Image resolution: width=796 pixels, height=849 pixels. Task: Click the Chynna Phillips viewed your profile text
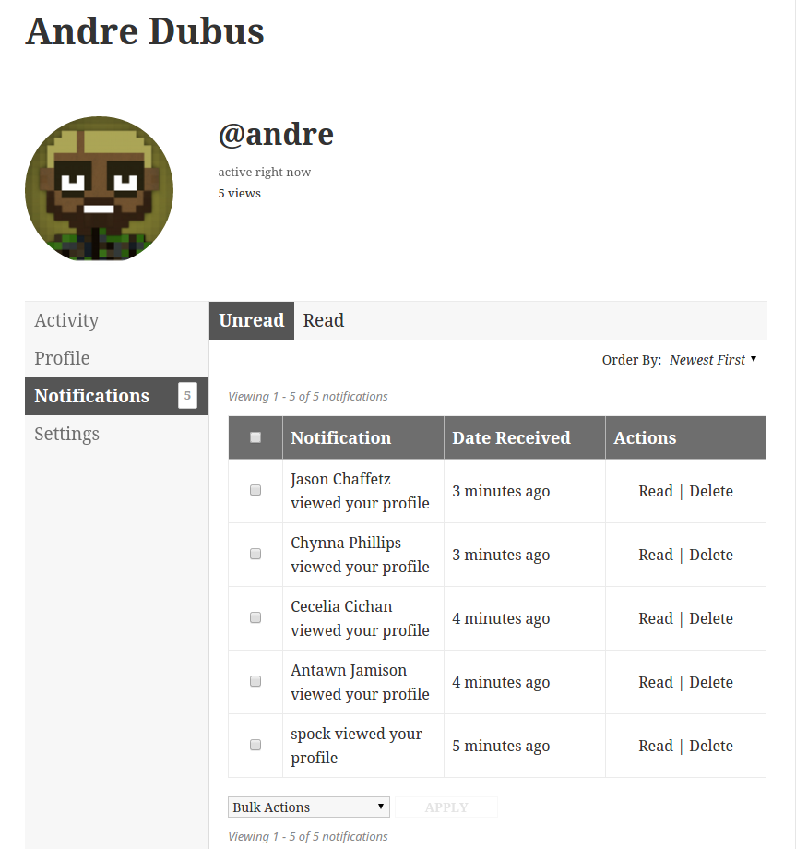(x=360, y=555)
